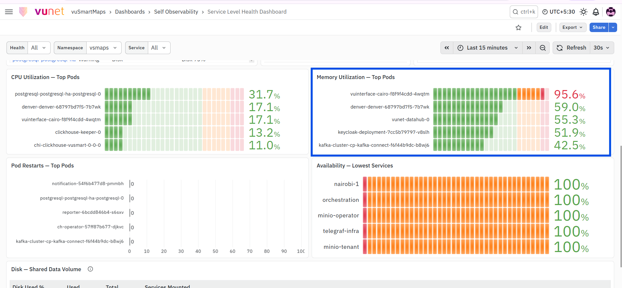Shift time range backward

[447, 48]
